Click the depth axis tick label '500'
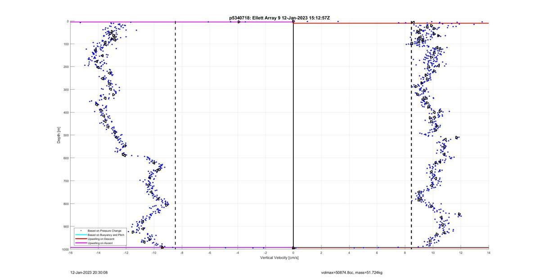Screen dimensions: 540x280 pyautogui.click(x=66, y=135)
